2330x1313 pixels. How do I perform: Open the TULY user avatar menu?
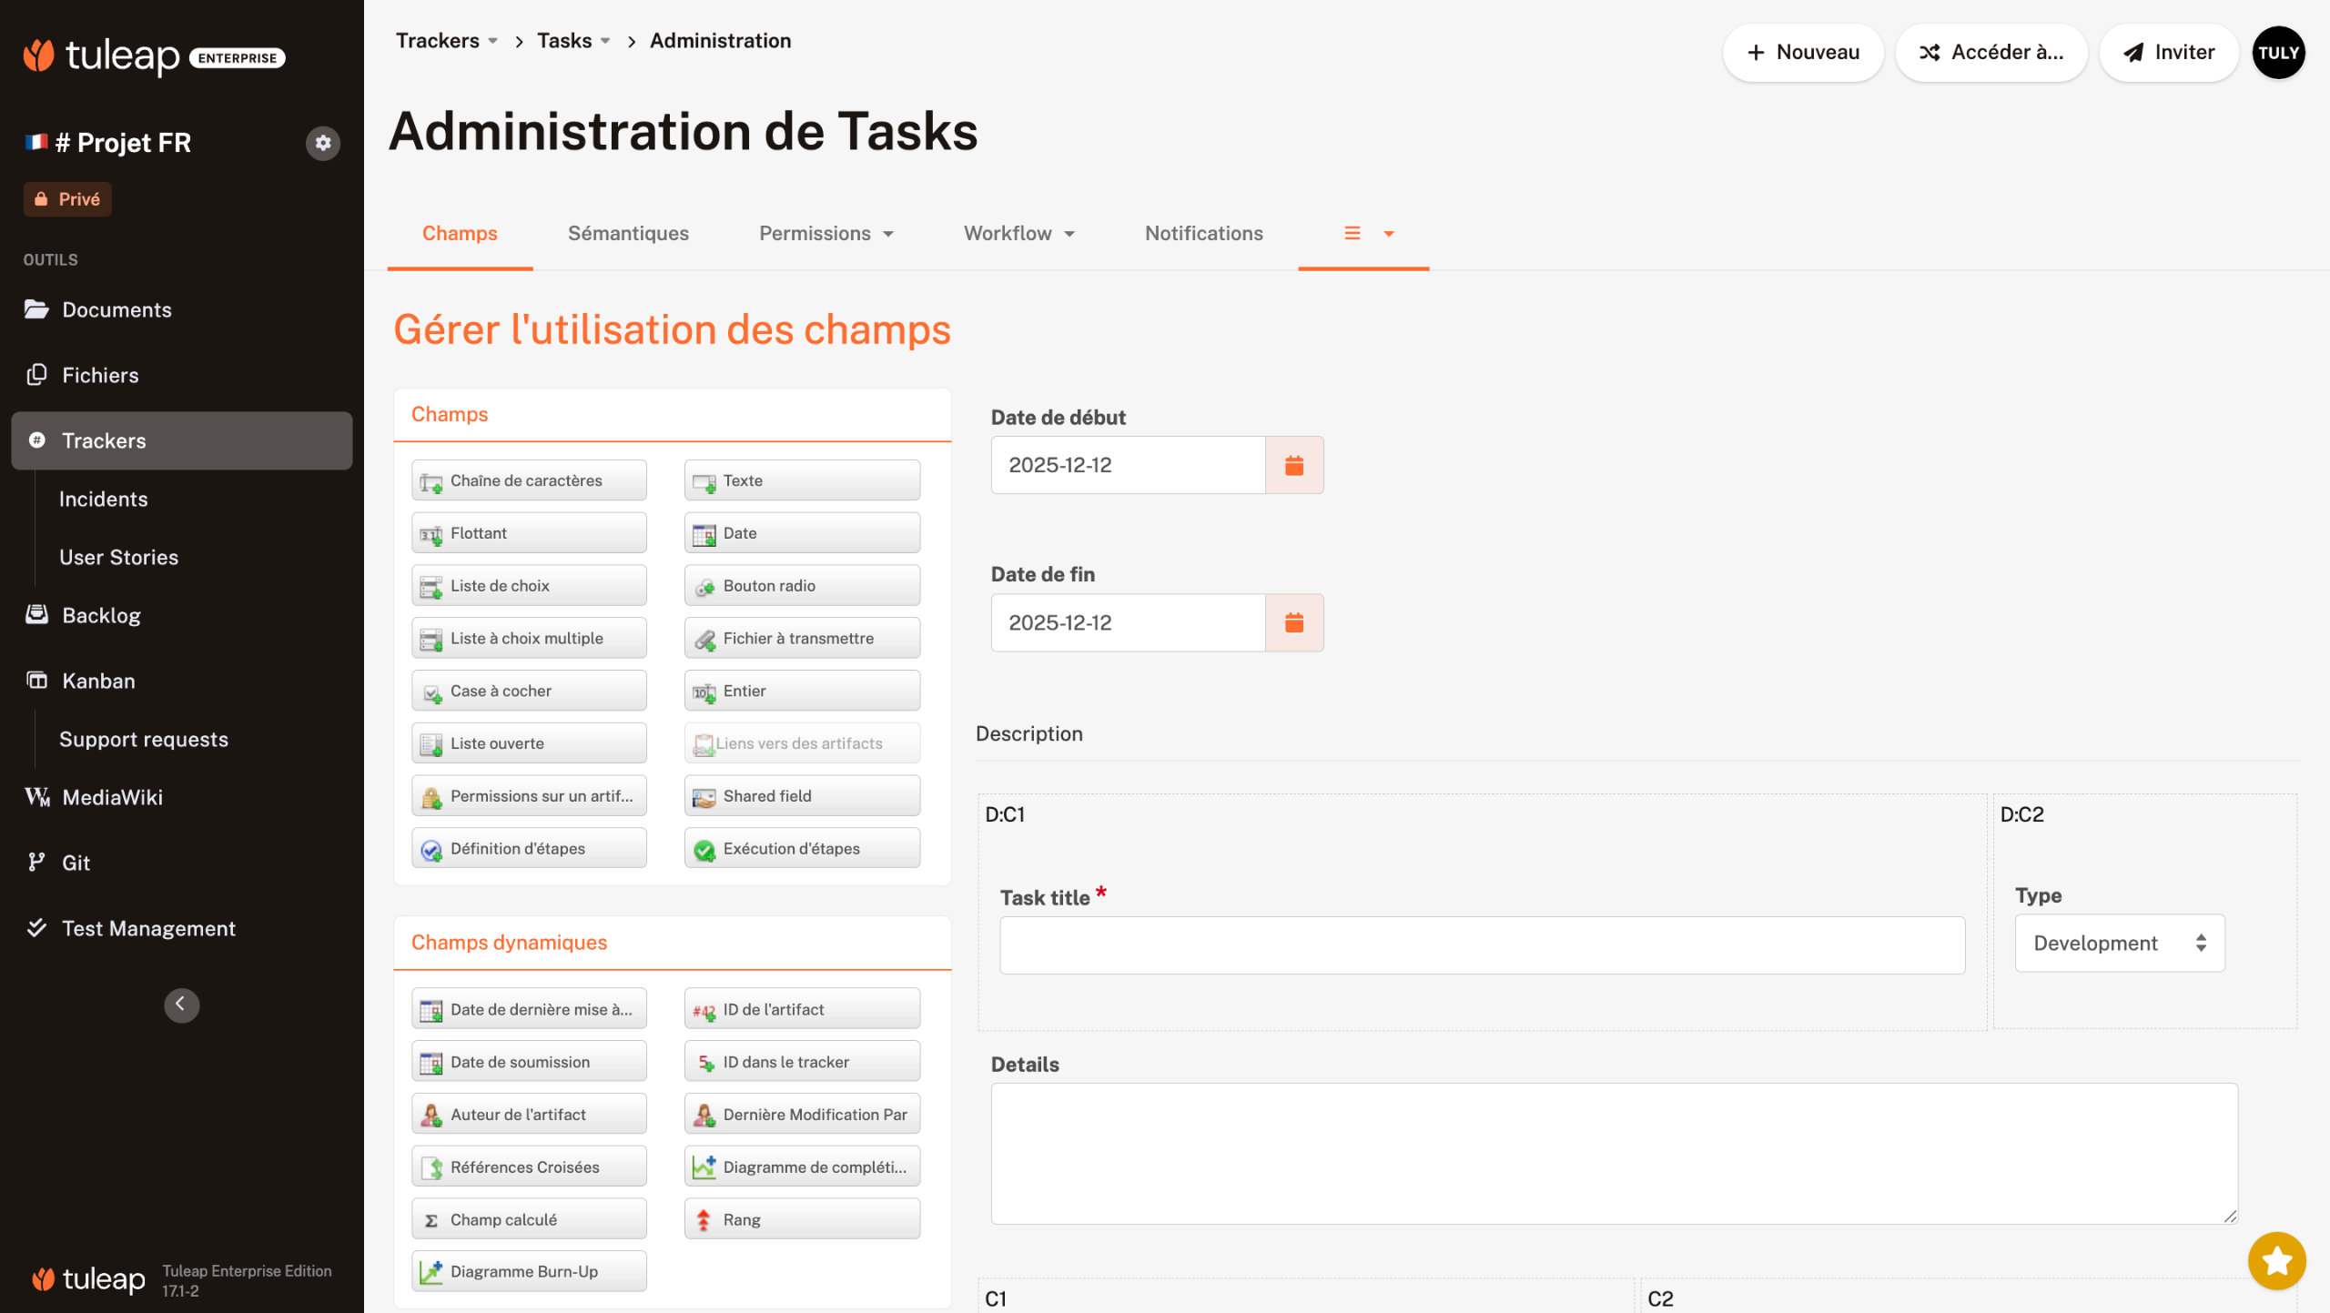[x=2277, y=53]
